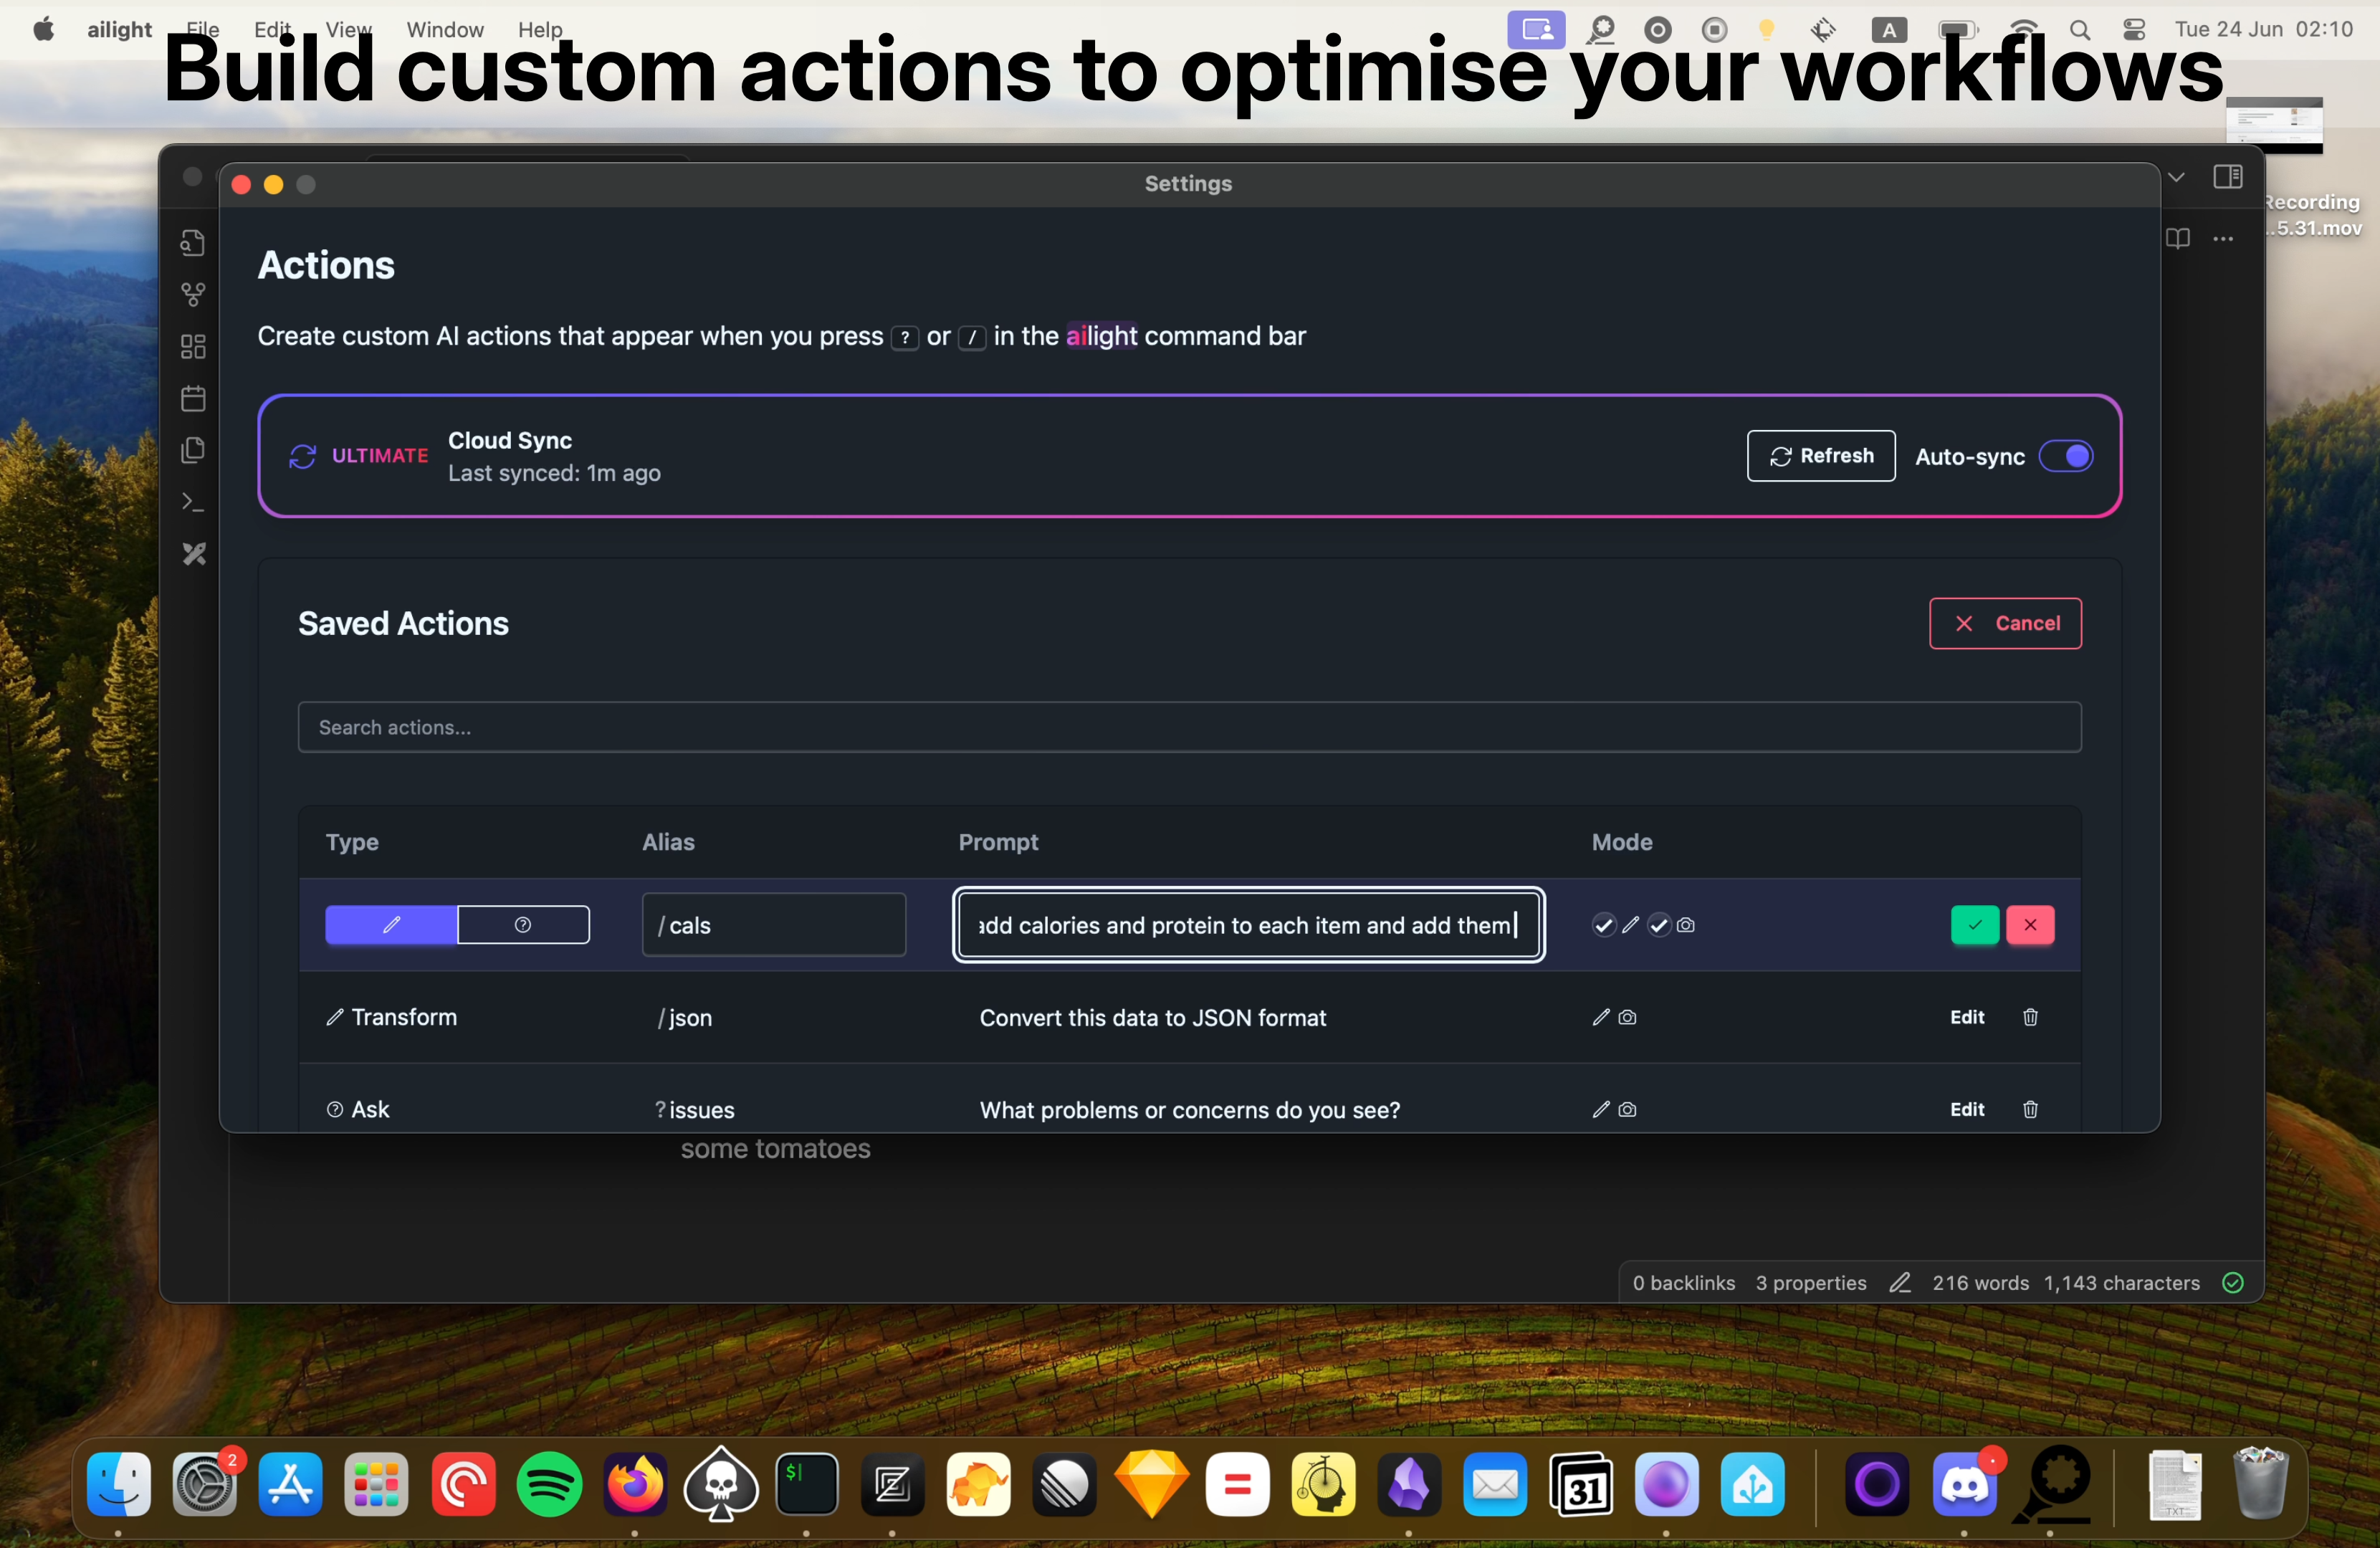The image size is (2380, 1548).
Task: Click the cals alias input field
Action: pyautogui.click(x=774, y=925)
